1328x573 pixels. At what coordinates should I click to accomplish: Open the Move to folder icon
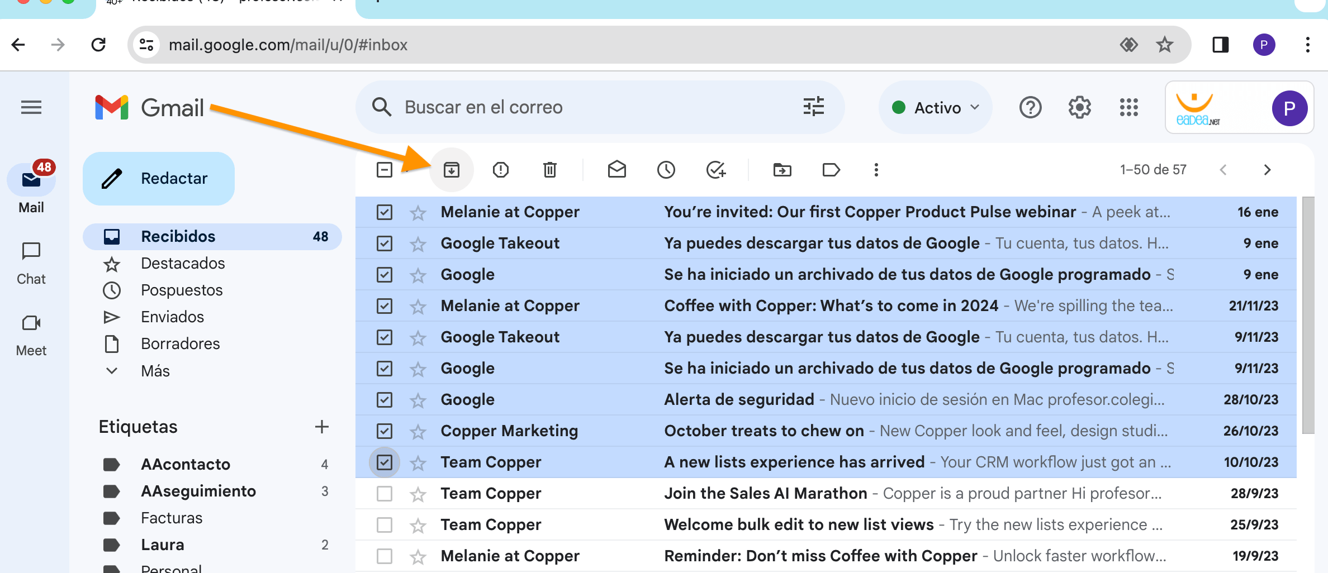782,170
